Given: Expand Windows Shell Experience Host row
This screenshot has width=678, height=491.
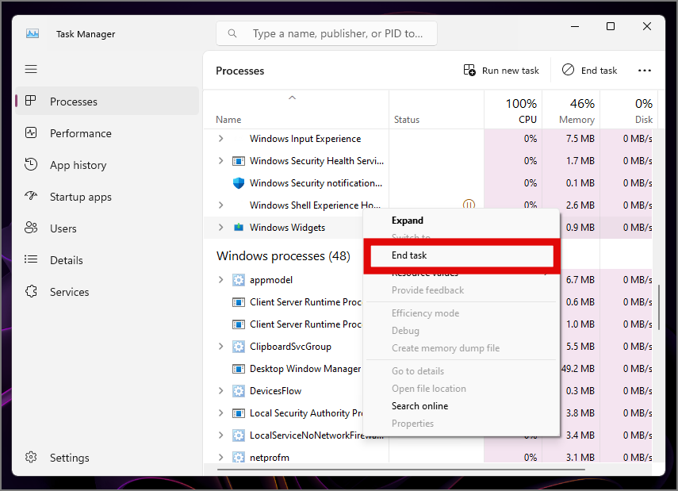Looking at the screenshot, I should 221,205.
